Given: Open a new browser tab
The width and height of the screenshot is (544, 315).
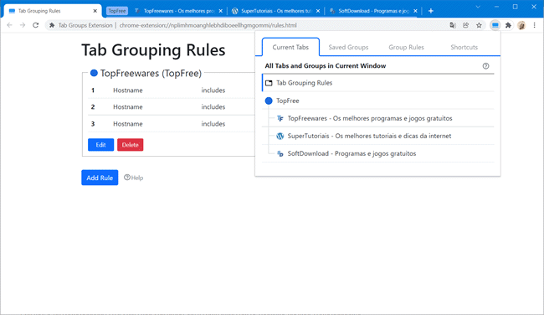Looking at the screenshot, I should 430,11.
